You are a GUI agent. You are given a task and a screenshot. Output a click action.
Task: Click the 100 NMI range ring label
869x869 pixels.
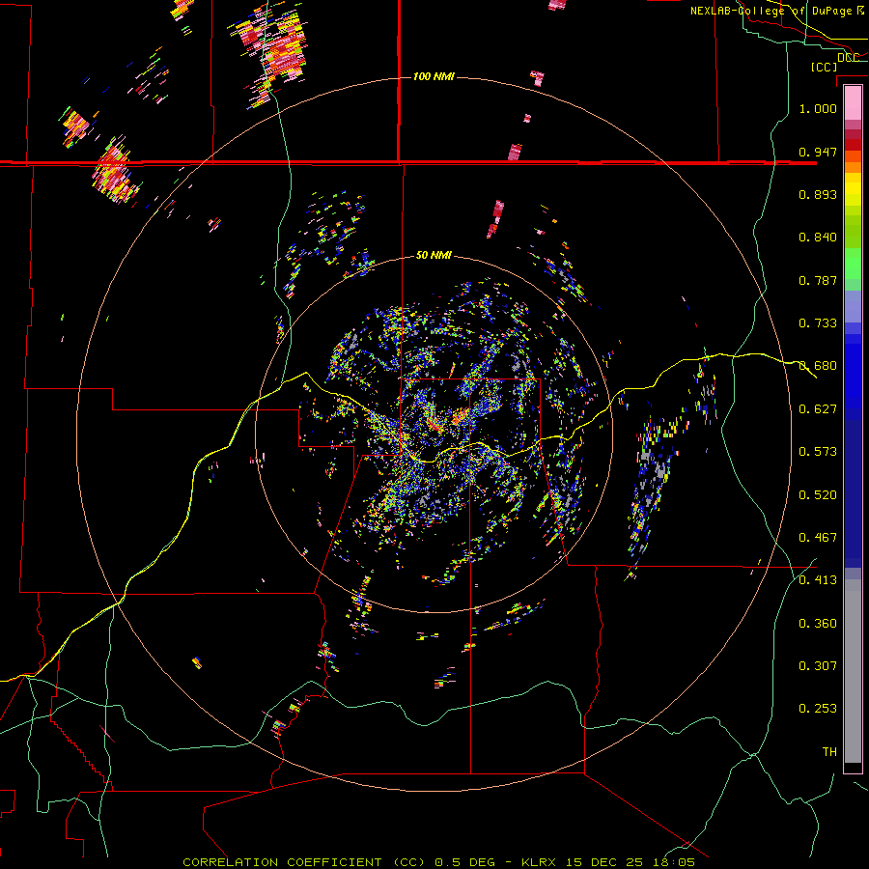tap(434, 76)
